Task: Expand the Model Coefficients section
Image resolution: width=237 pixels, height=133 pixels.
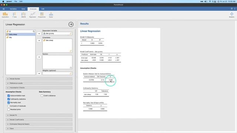Action: click(x=39, y=120)
